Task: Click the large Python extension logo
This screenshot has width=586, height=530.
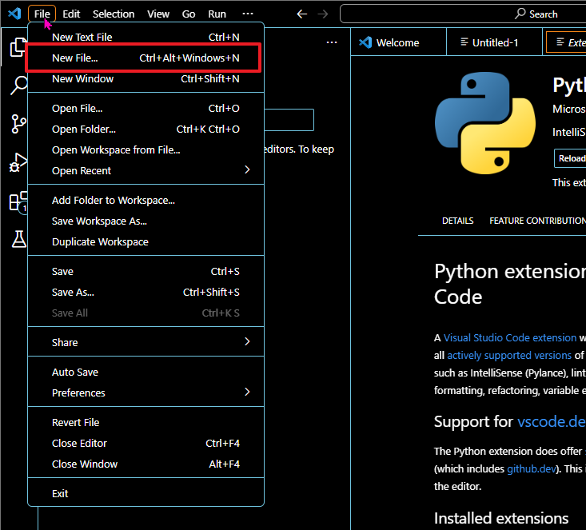Action: 485,123
